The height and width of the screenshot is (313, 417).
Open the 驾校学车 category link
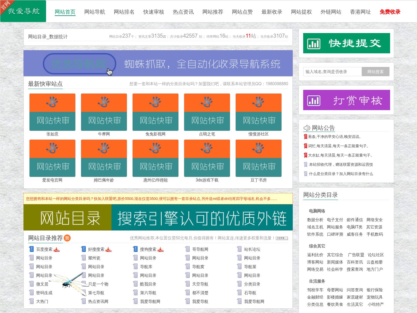(x=315, y=290)
